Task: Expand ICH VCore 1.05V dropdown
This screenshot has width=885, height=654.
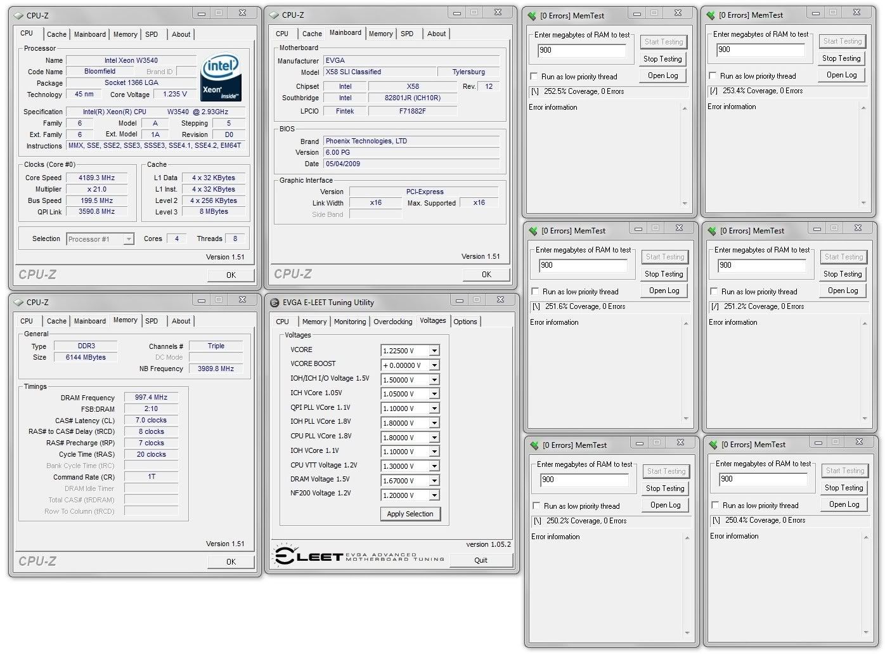Action: click(x=434, y=394)
